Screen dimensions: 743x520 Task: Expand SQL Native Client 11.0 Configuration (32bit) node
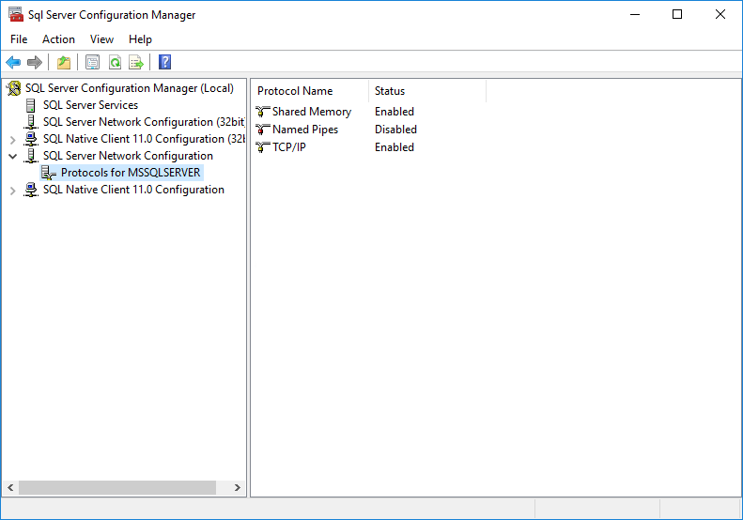point(13,140)
